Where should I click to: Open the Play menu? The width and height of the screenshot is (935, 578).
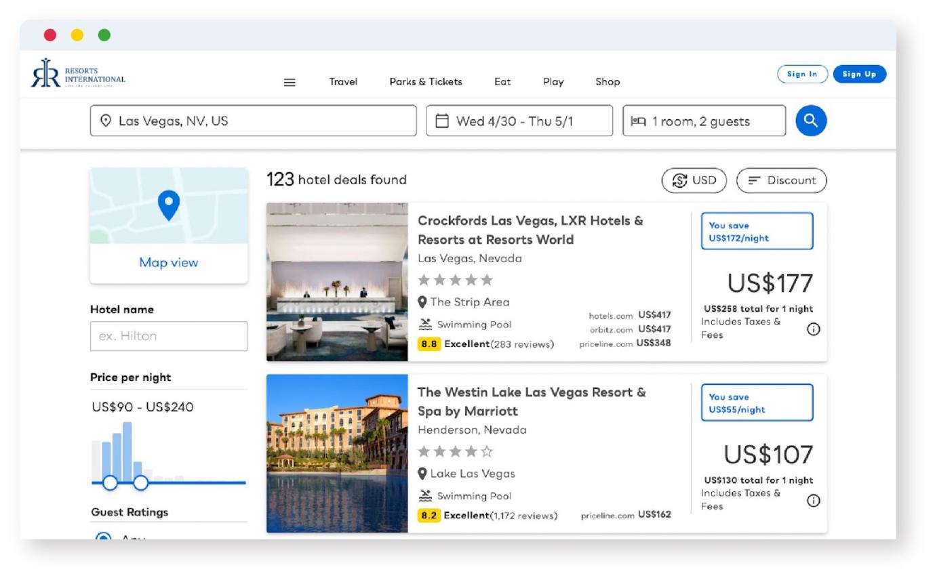[553, 82]
